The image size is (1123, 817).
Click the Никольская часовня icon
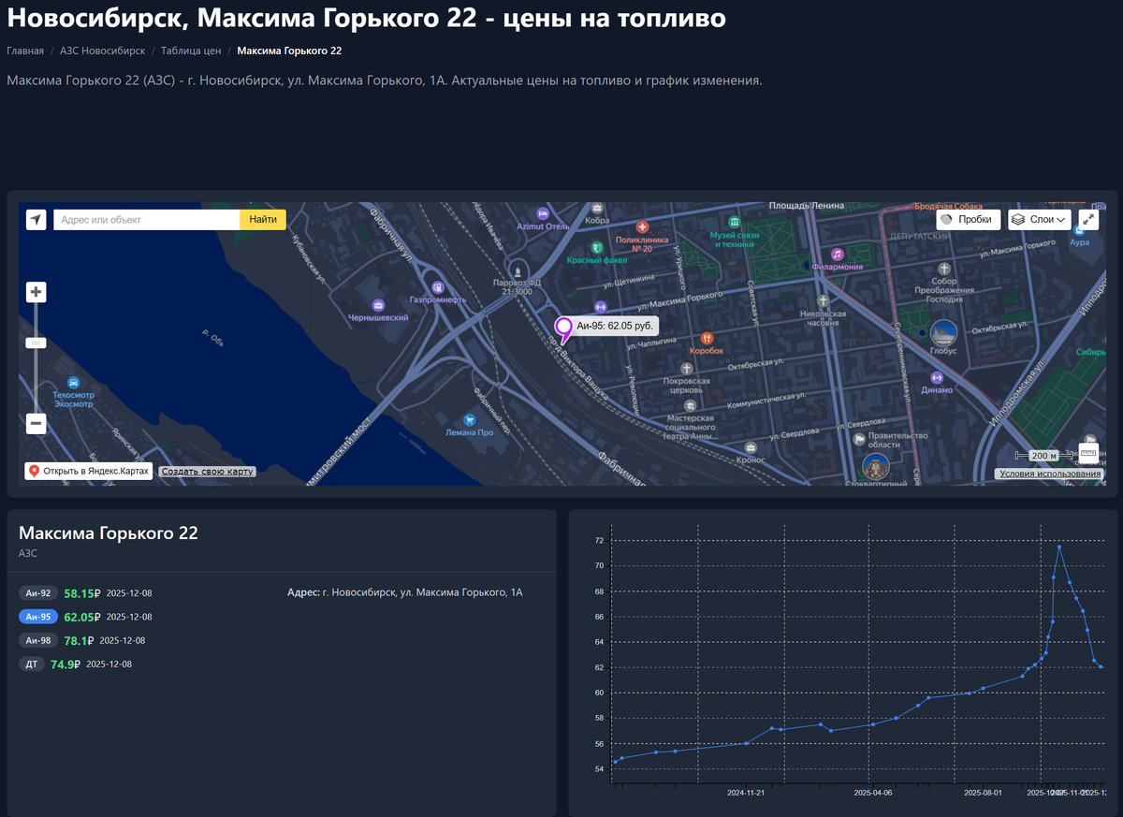point(824,300)
